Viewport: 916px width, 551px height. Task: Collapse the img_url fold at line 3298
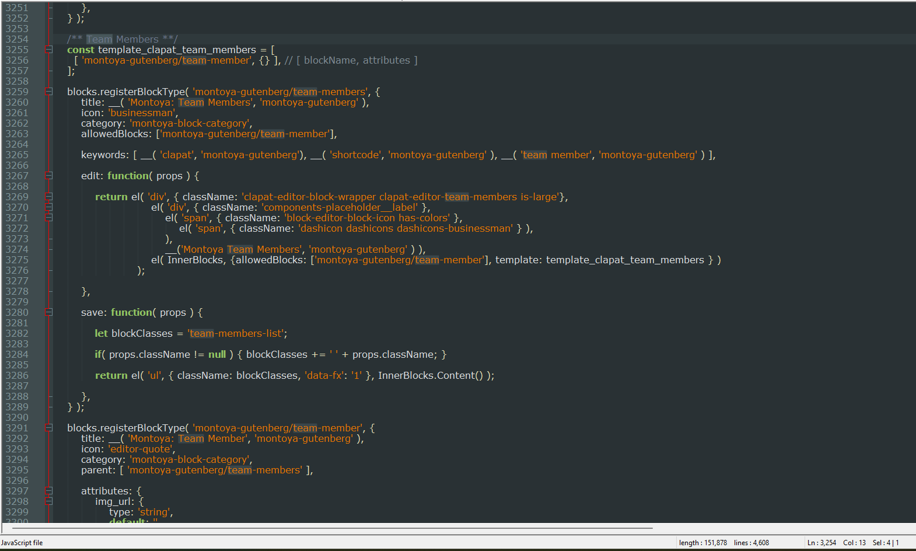49,501
